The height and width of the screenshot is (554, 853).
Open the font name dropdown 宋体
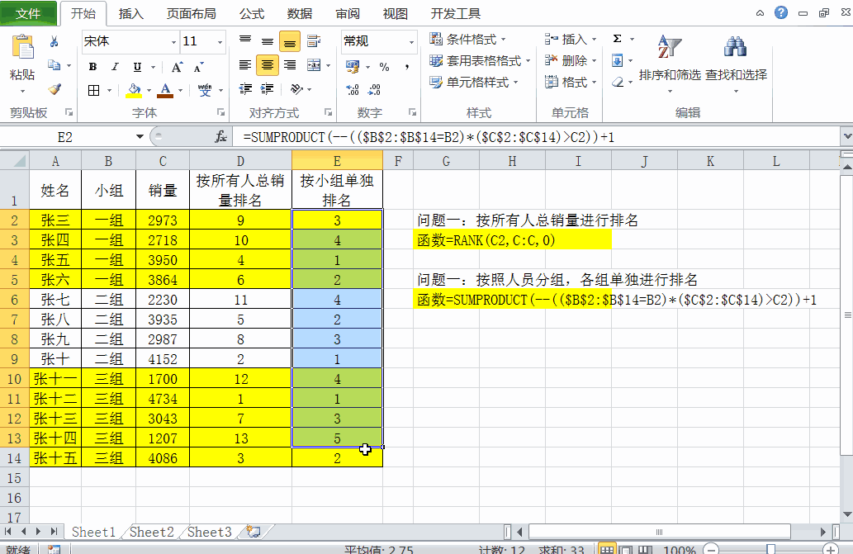(173, 42)
